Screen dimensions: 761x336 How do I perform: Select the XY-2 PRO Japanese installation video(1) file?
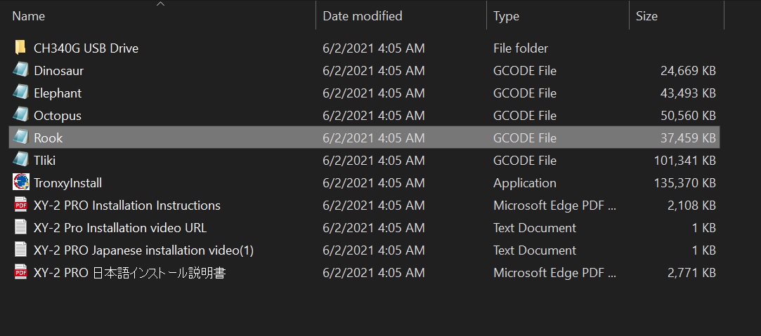coord(143,250)
